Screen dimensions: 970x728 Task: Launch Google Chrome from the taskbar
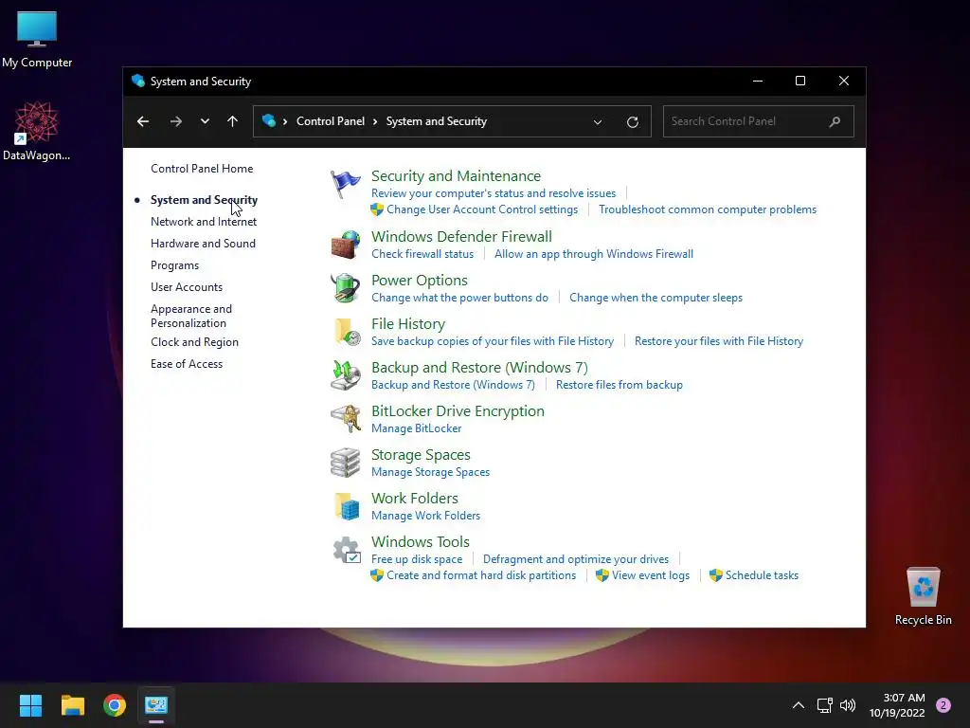115,705
